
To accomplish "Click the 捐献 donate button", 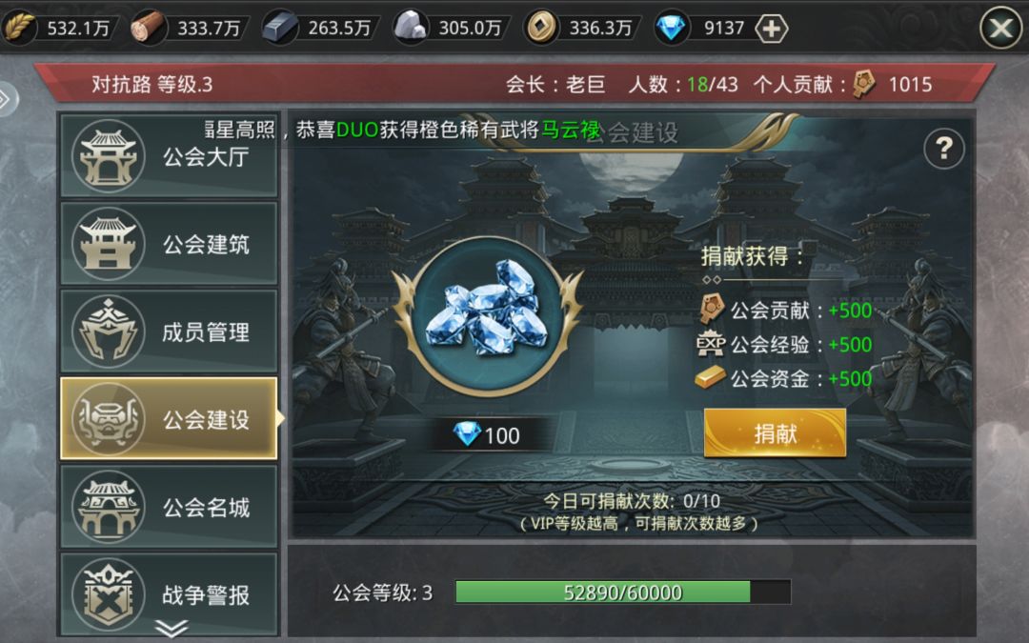I will click(x=775, y=433).
